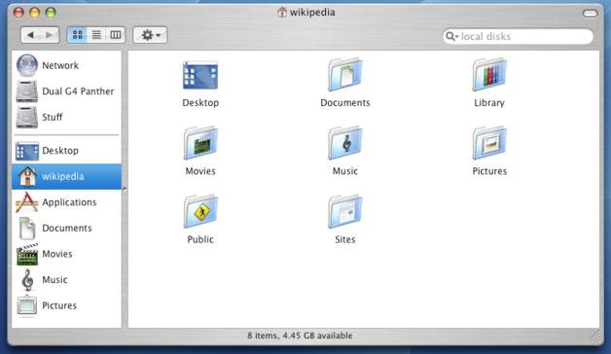Click the '8 items, 4.45 GB available' status text
Screen dimensions: 611x354
click(x=300, y=336)
